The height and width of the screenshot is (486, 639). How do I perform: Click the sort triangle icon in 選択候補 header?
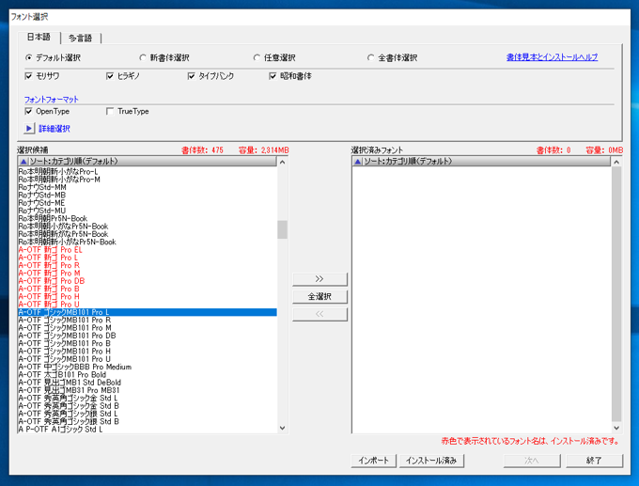(23, 162)
